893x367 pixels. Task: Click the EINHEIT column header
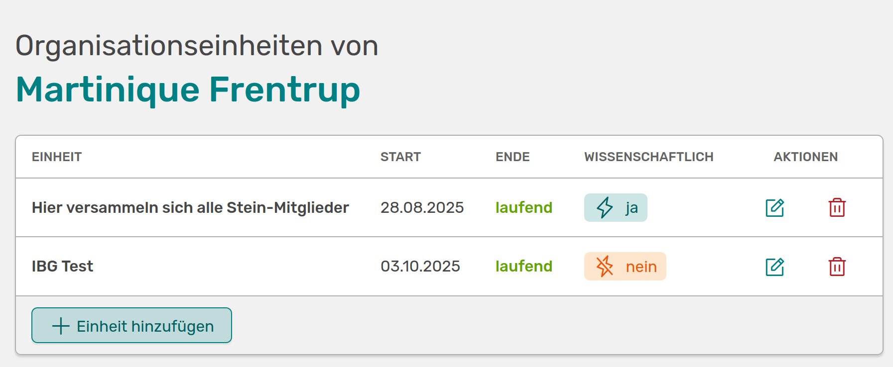coord(57,157)
